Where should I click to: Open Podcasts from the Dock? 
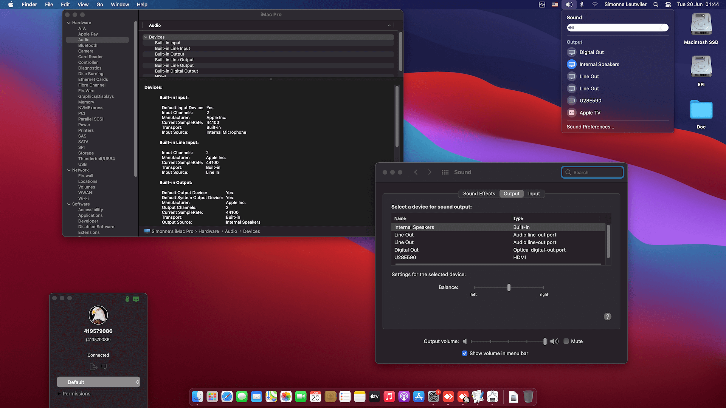(x=404, y=397)
